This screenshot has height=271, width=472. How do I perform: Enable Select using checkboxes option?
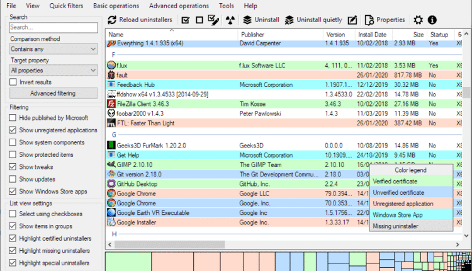coord(13,214)
